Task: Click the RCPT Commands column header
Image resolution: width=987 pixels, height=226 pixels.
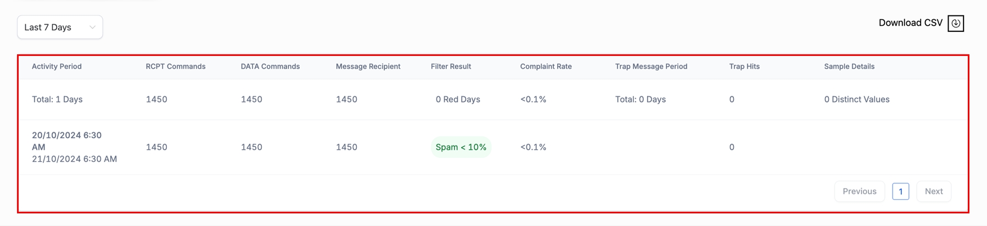Action: click(x=176, y=66)
